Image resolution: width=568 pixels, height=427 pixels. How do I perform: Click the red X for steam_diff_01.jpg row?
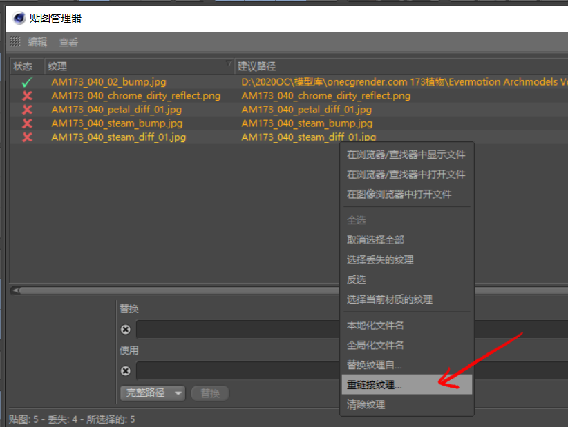pos(27,137)
